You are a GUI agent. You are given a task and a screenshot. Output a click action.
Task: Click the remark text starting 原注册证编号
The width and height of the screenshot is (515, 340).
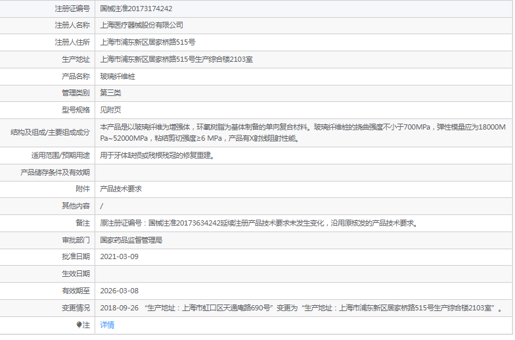tap(259, 223)
